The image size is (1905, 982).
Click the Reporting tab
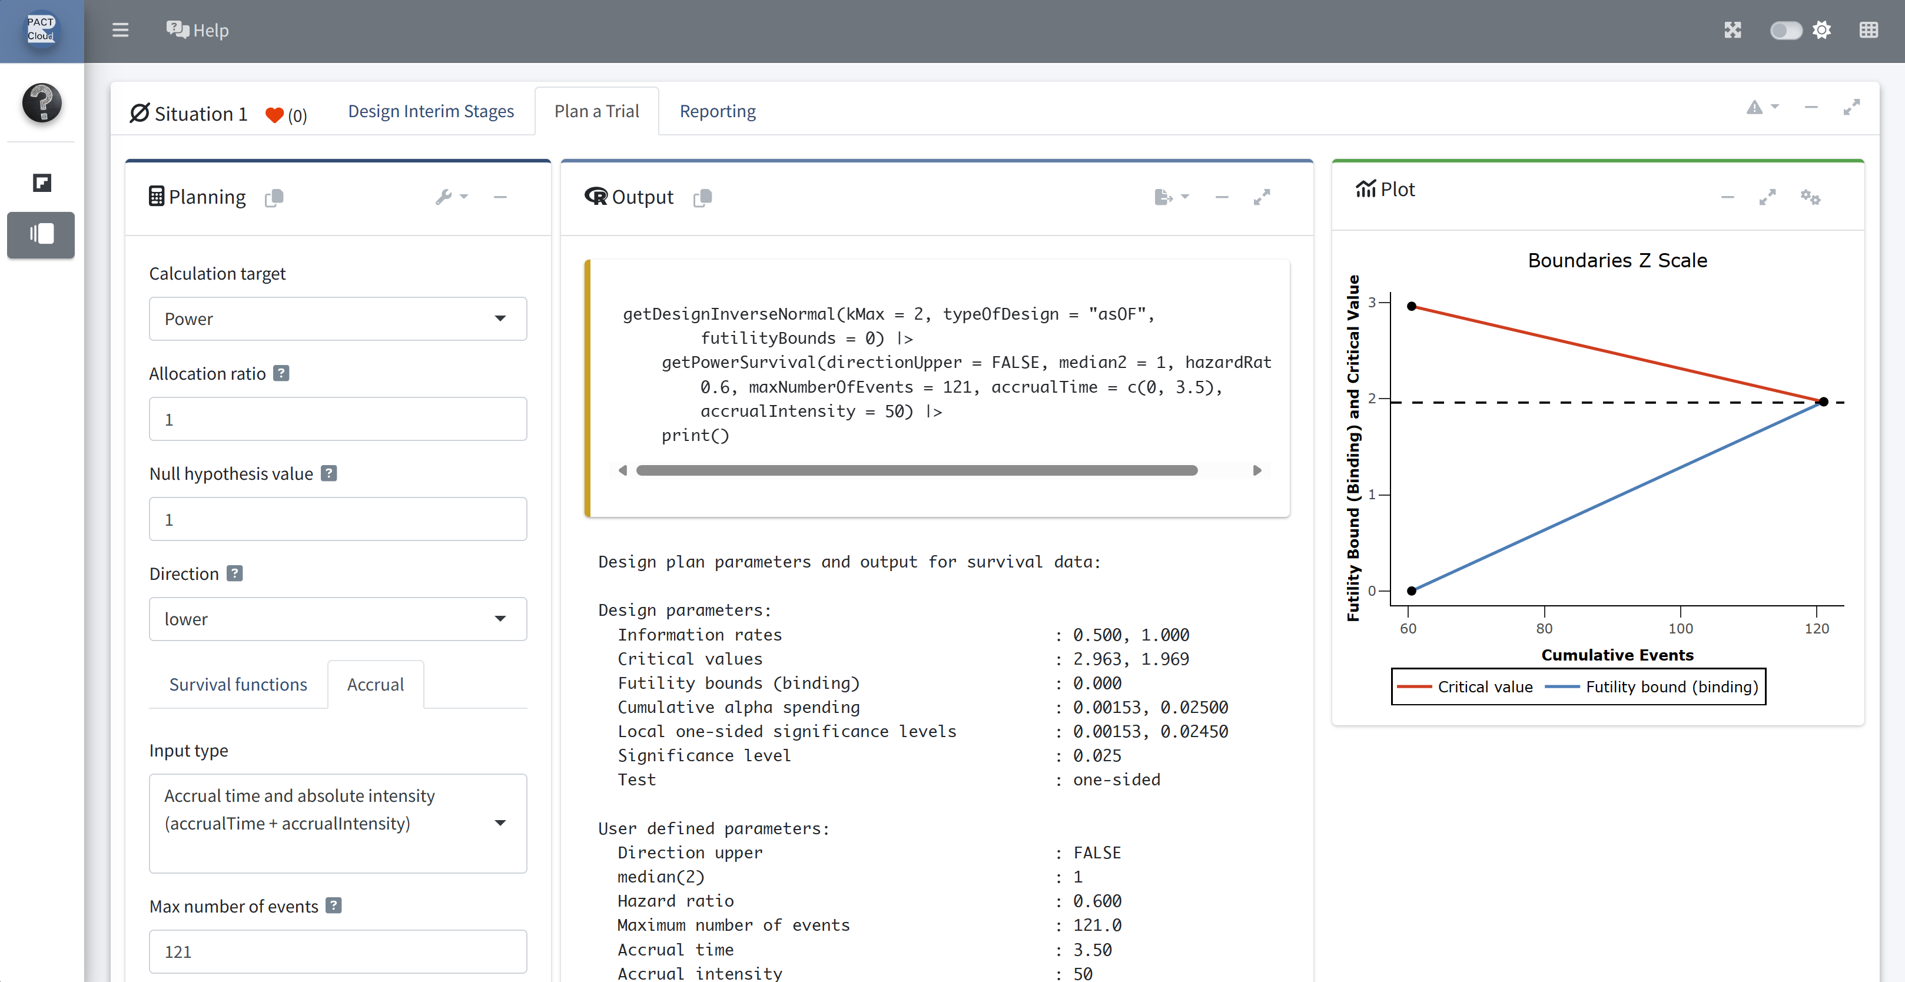[718, 111]
